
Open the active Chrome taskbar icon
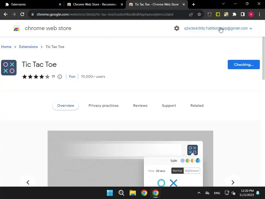pyautogui.click(x=156, y=193)
